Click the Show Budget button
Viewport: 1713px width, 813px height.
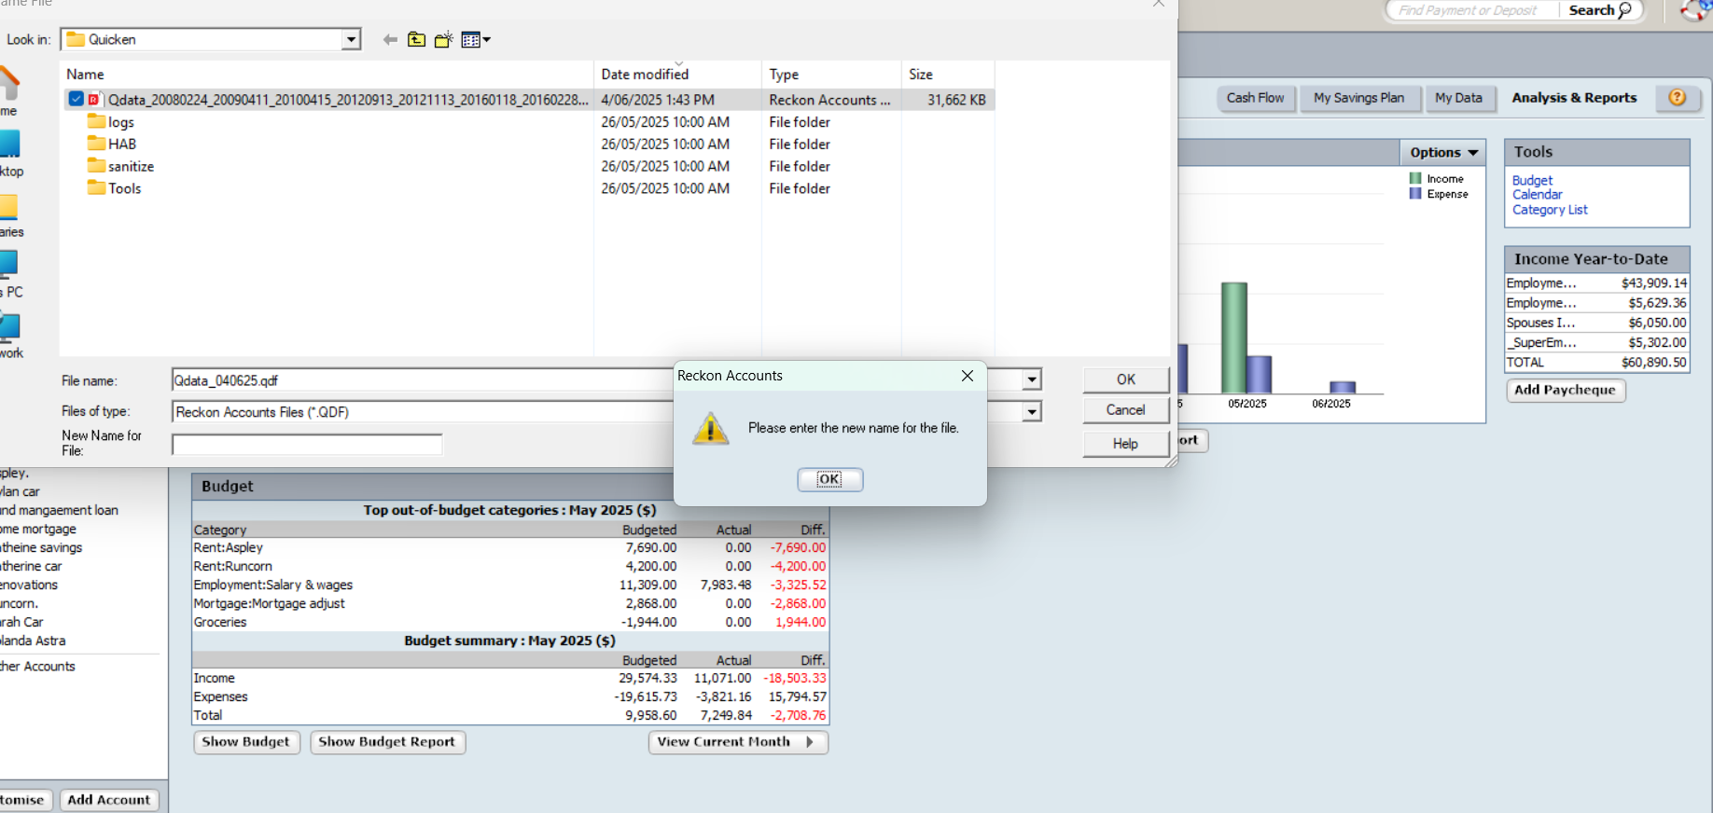coord(246,742)
